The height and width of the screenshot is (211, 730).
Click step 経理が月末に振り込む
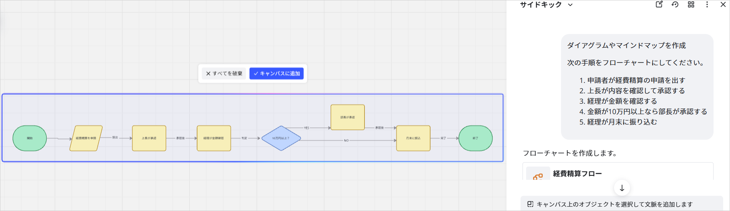coord(622,122)
